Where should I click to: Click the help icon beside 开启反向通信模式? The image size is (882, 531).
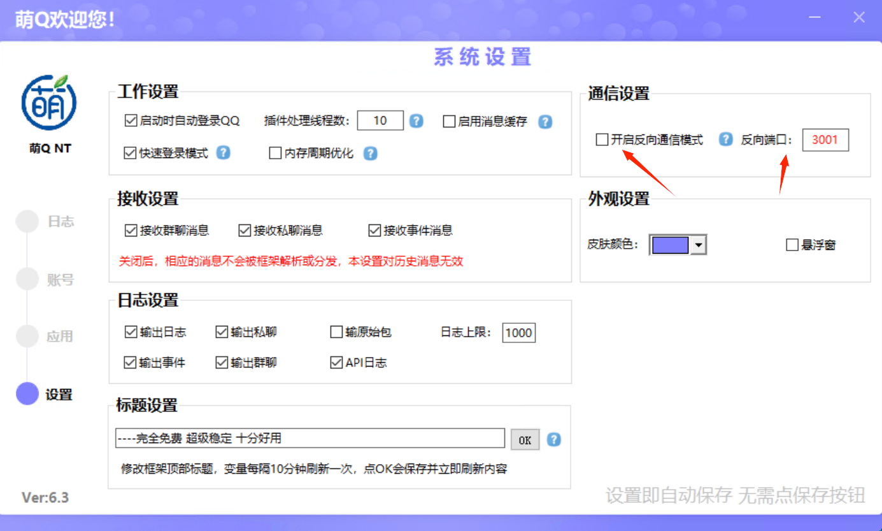725,140
